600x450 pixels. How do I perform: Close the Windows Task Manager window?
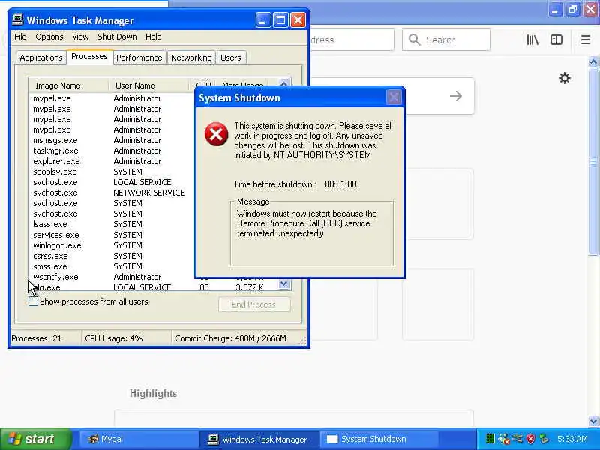point(298,20)
